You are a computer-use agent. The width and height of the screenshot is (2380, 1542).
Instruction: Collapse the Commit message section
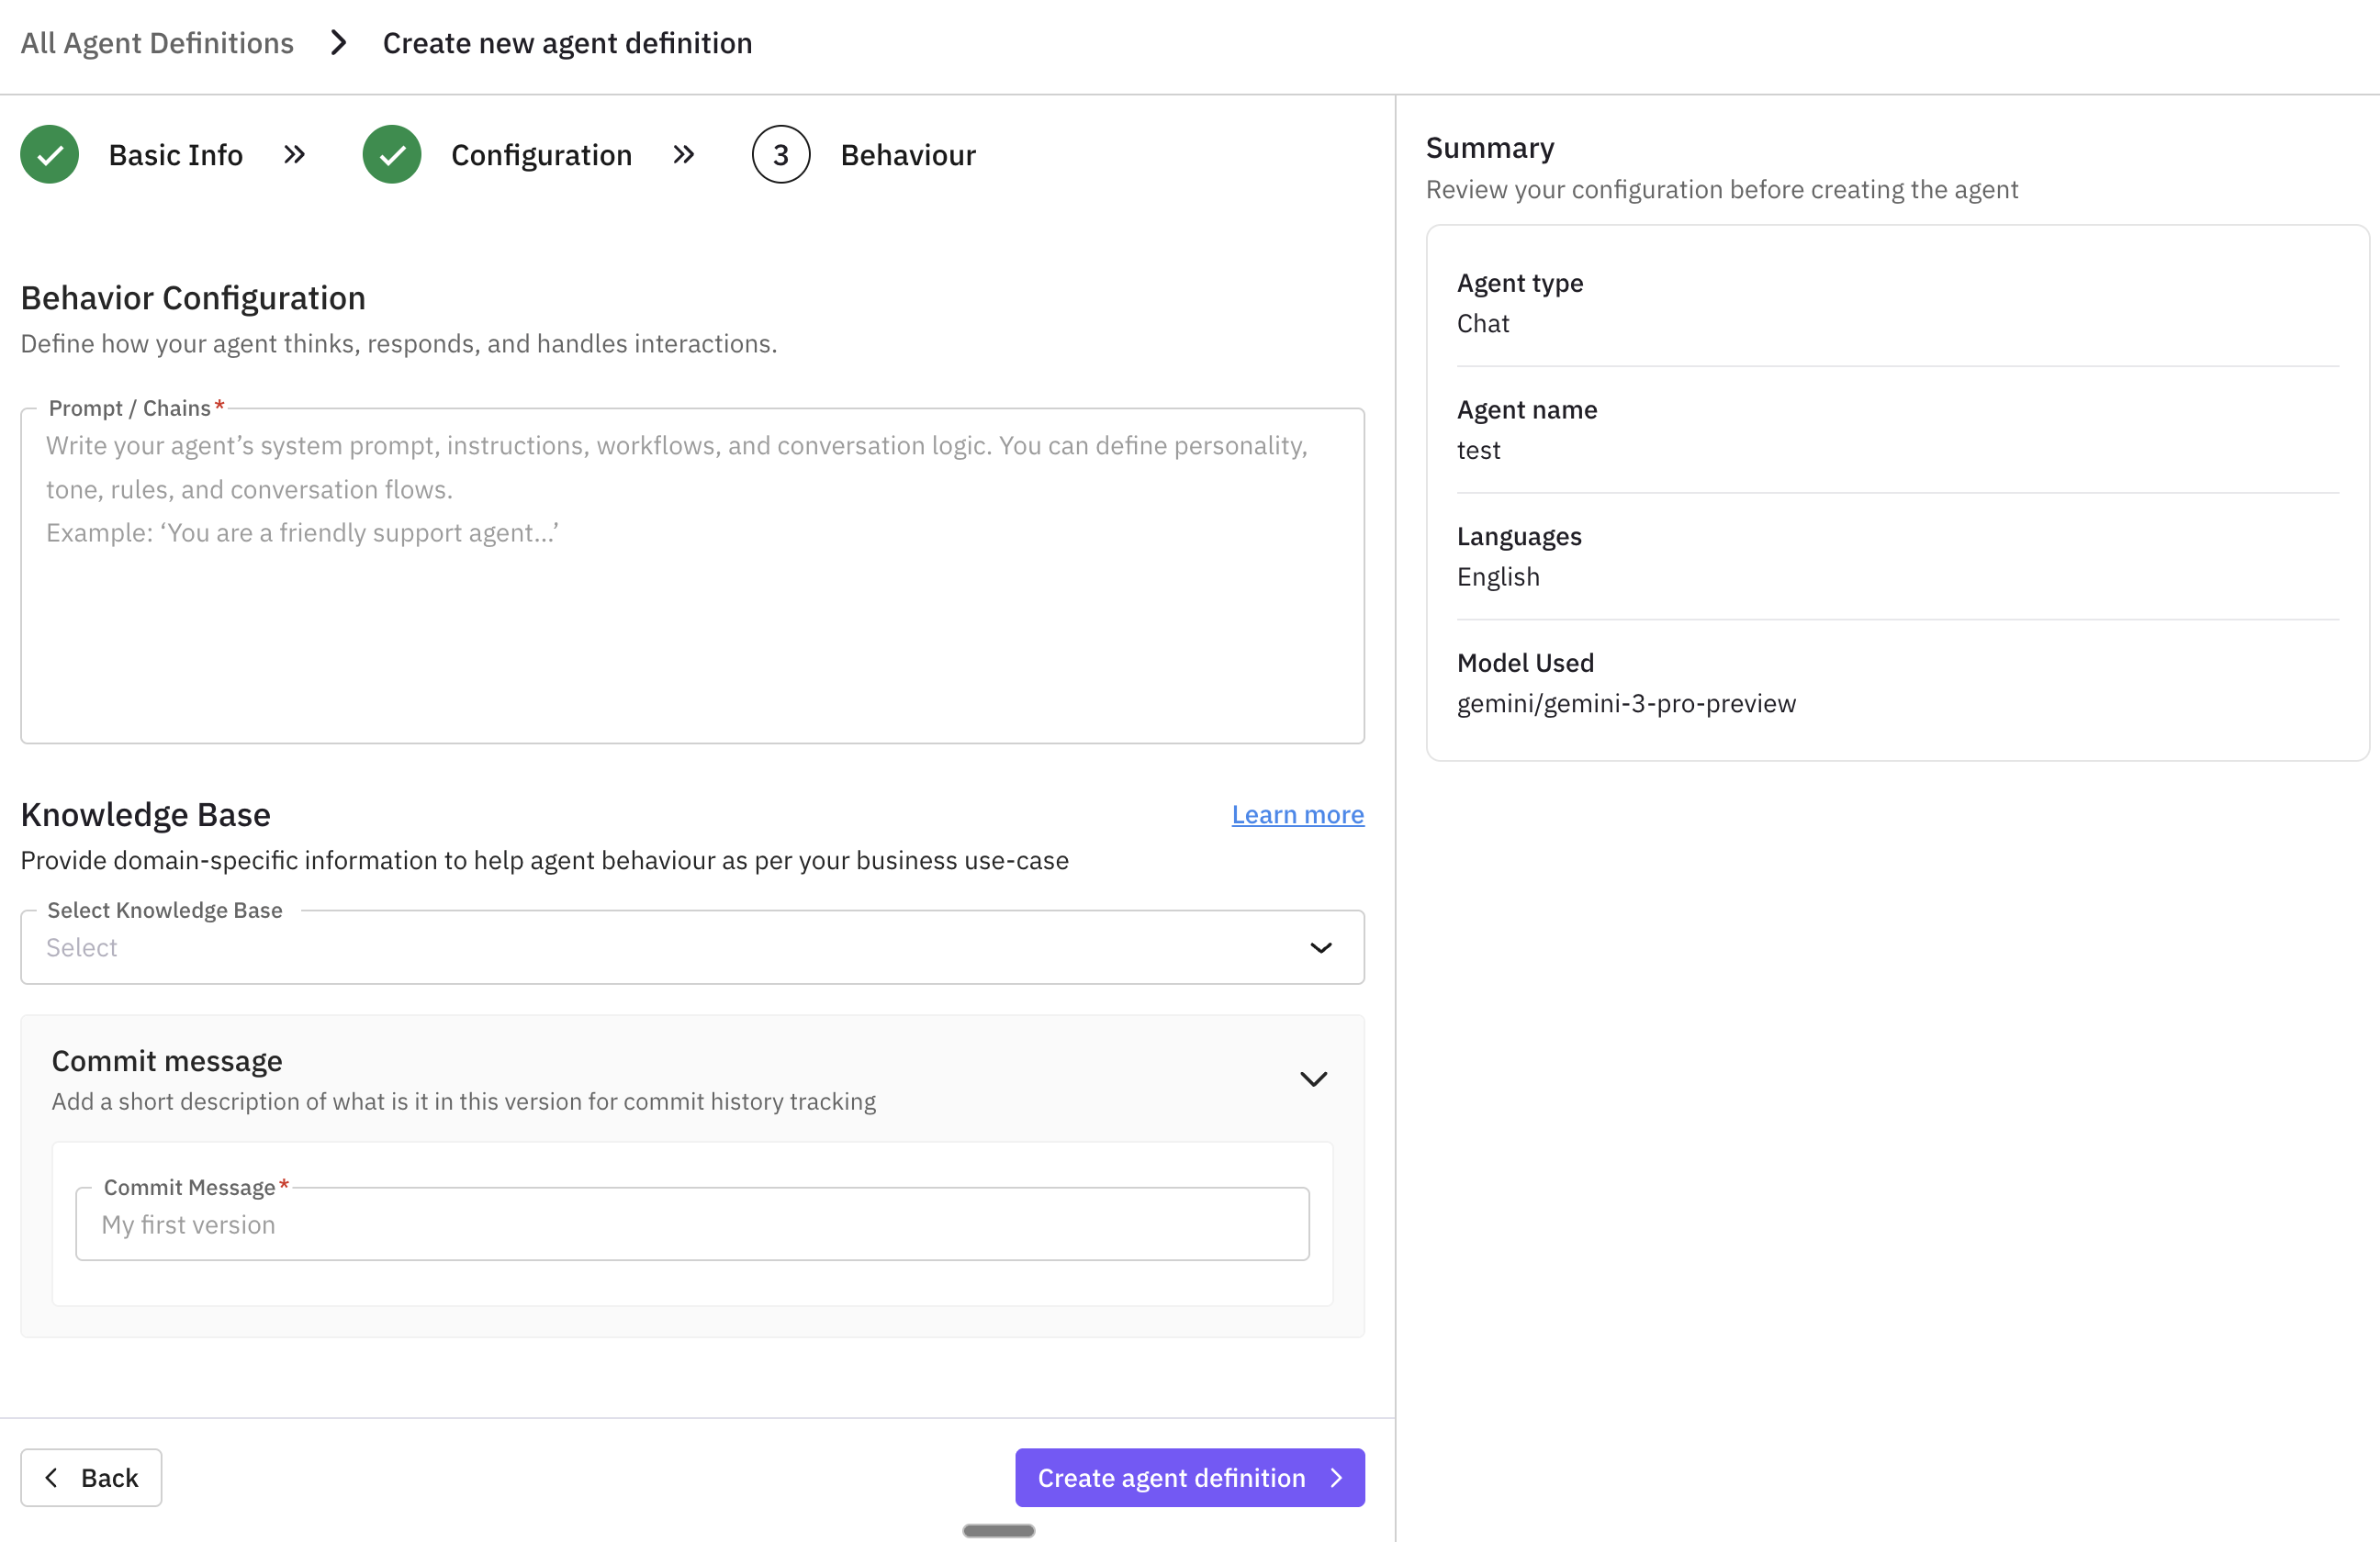click(x=1314, y=1078)
